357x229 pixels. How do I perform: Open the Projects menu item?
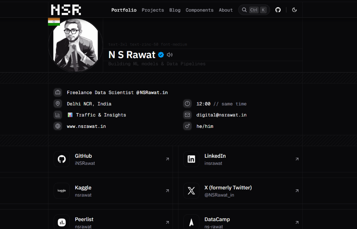[x=153, y=10]
